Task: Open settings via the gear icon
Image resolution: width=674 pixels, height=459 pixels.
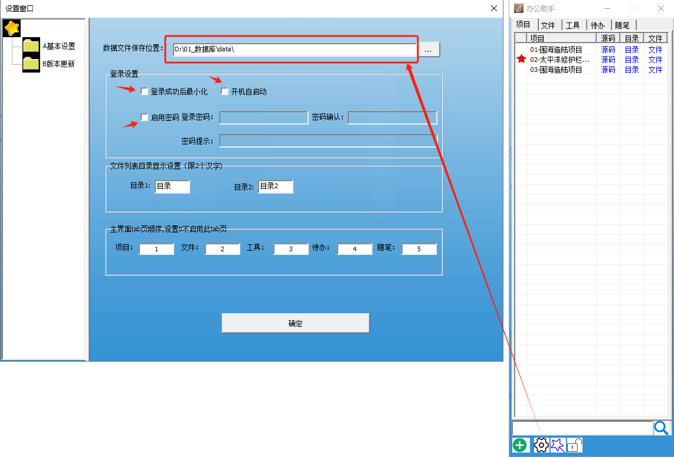Action: pos(541,445)
